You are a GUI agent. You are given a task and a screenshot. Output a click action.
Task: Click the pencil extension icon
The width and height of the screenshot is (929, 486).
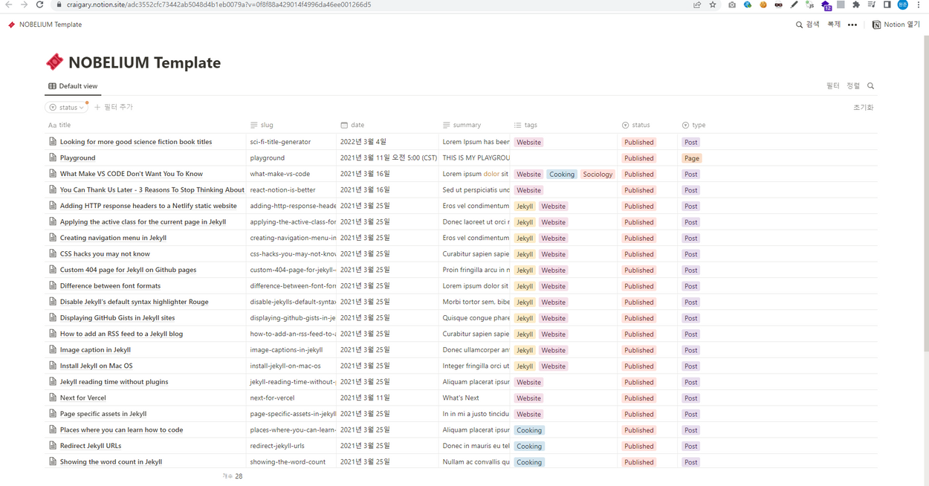(x=794, y=4)
